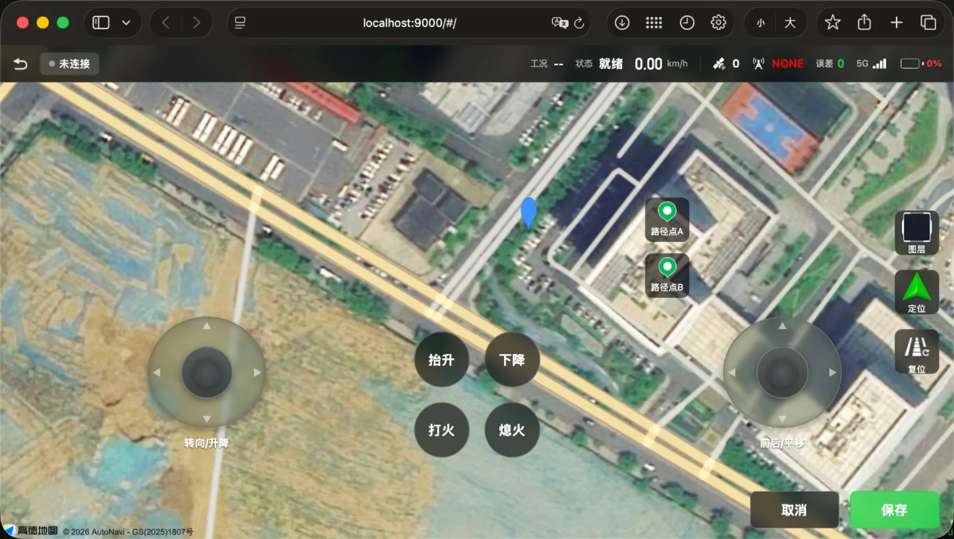Click the down arrow on the 转向/升降 joystick
Viewport: 954px width, 539px height.
(207, 419)
